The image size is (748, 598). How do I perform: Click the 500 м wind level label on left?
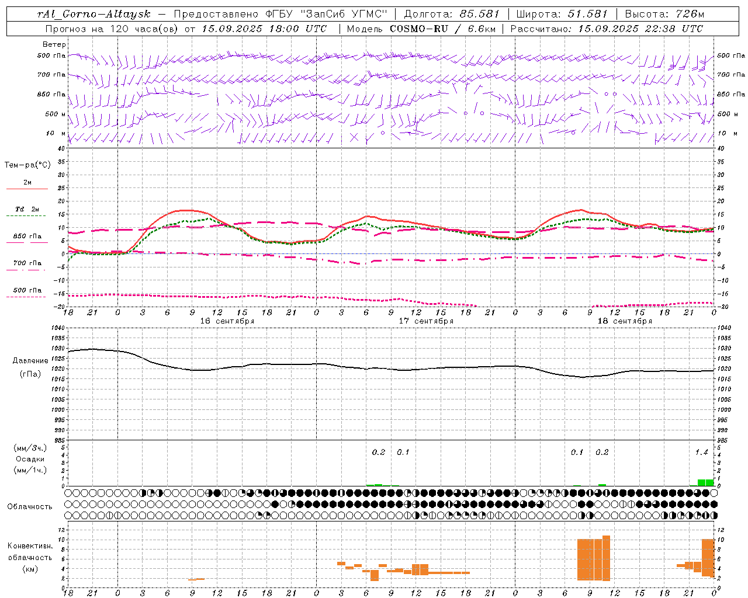56,114
